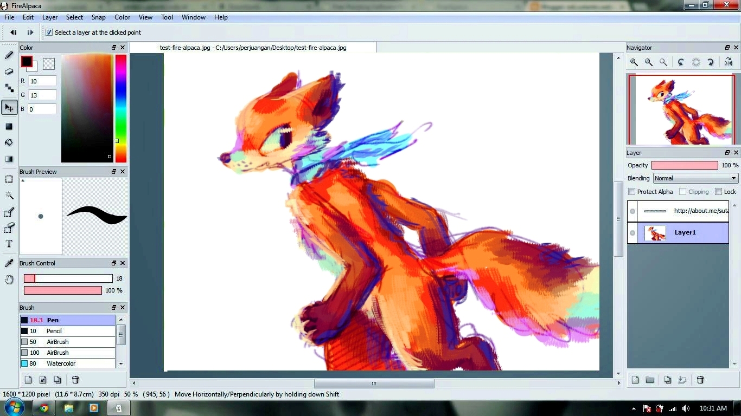Select transparent color swatch

tap(49, 64)
